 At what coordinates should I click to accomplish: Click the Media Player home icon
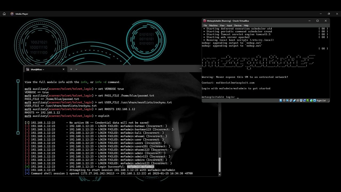pos(4,14)
